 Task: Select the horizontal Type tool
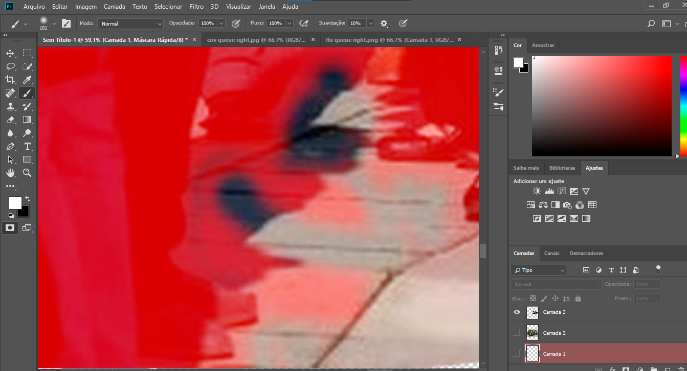click(x=27, y=146)
